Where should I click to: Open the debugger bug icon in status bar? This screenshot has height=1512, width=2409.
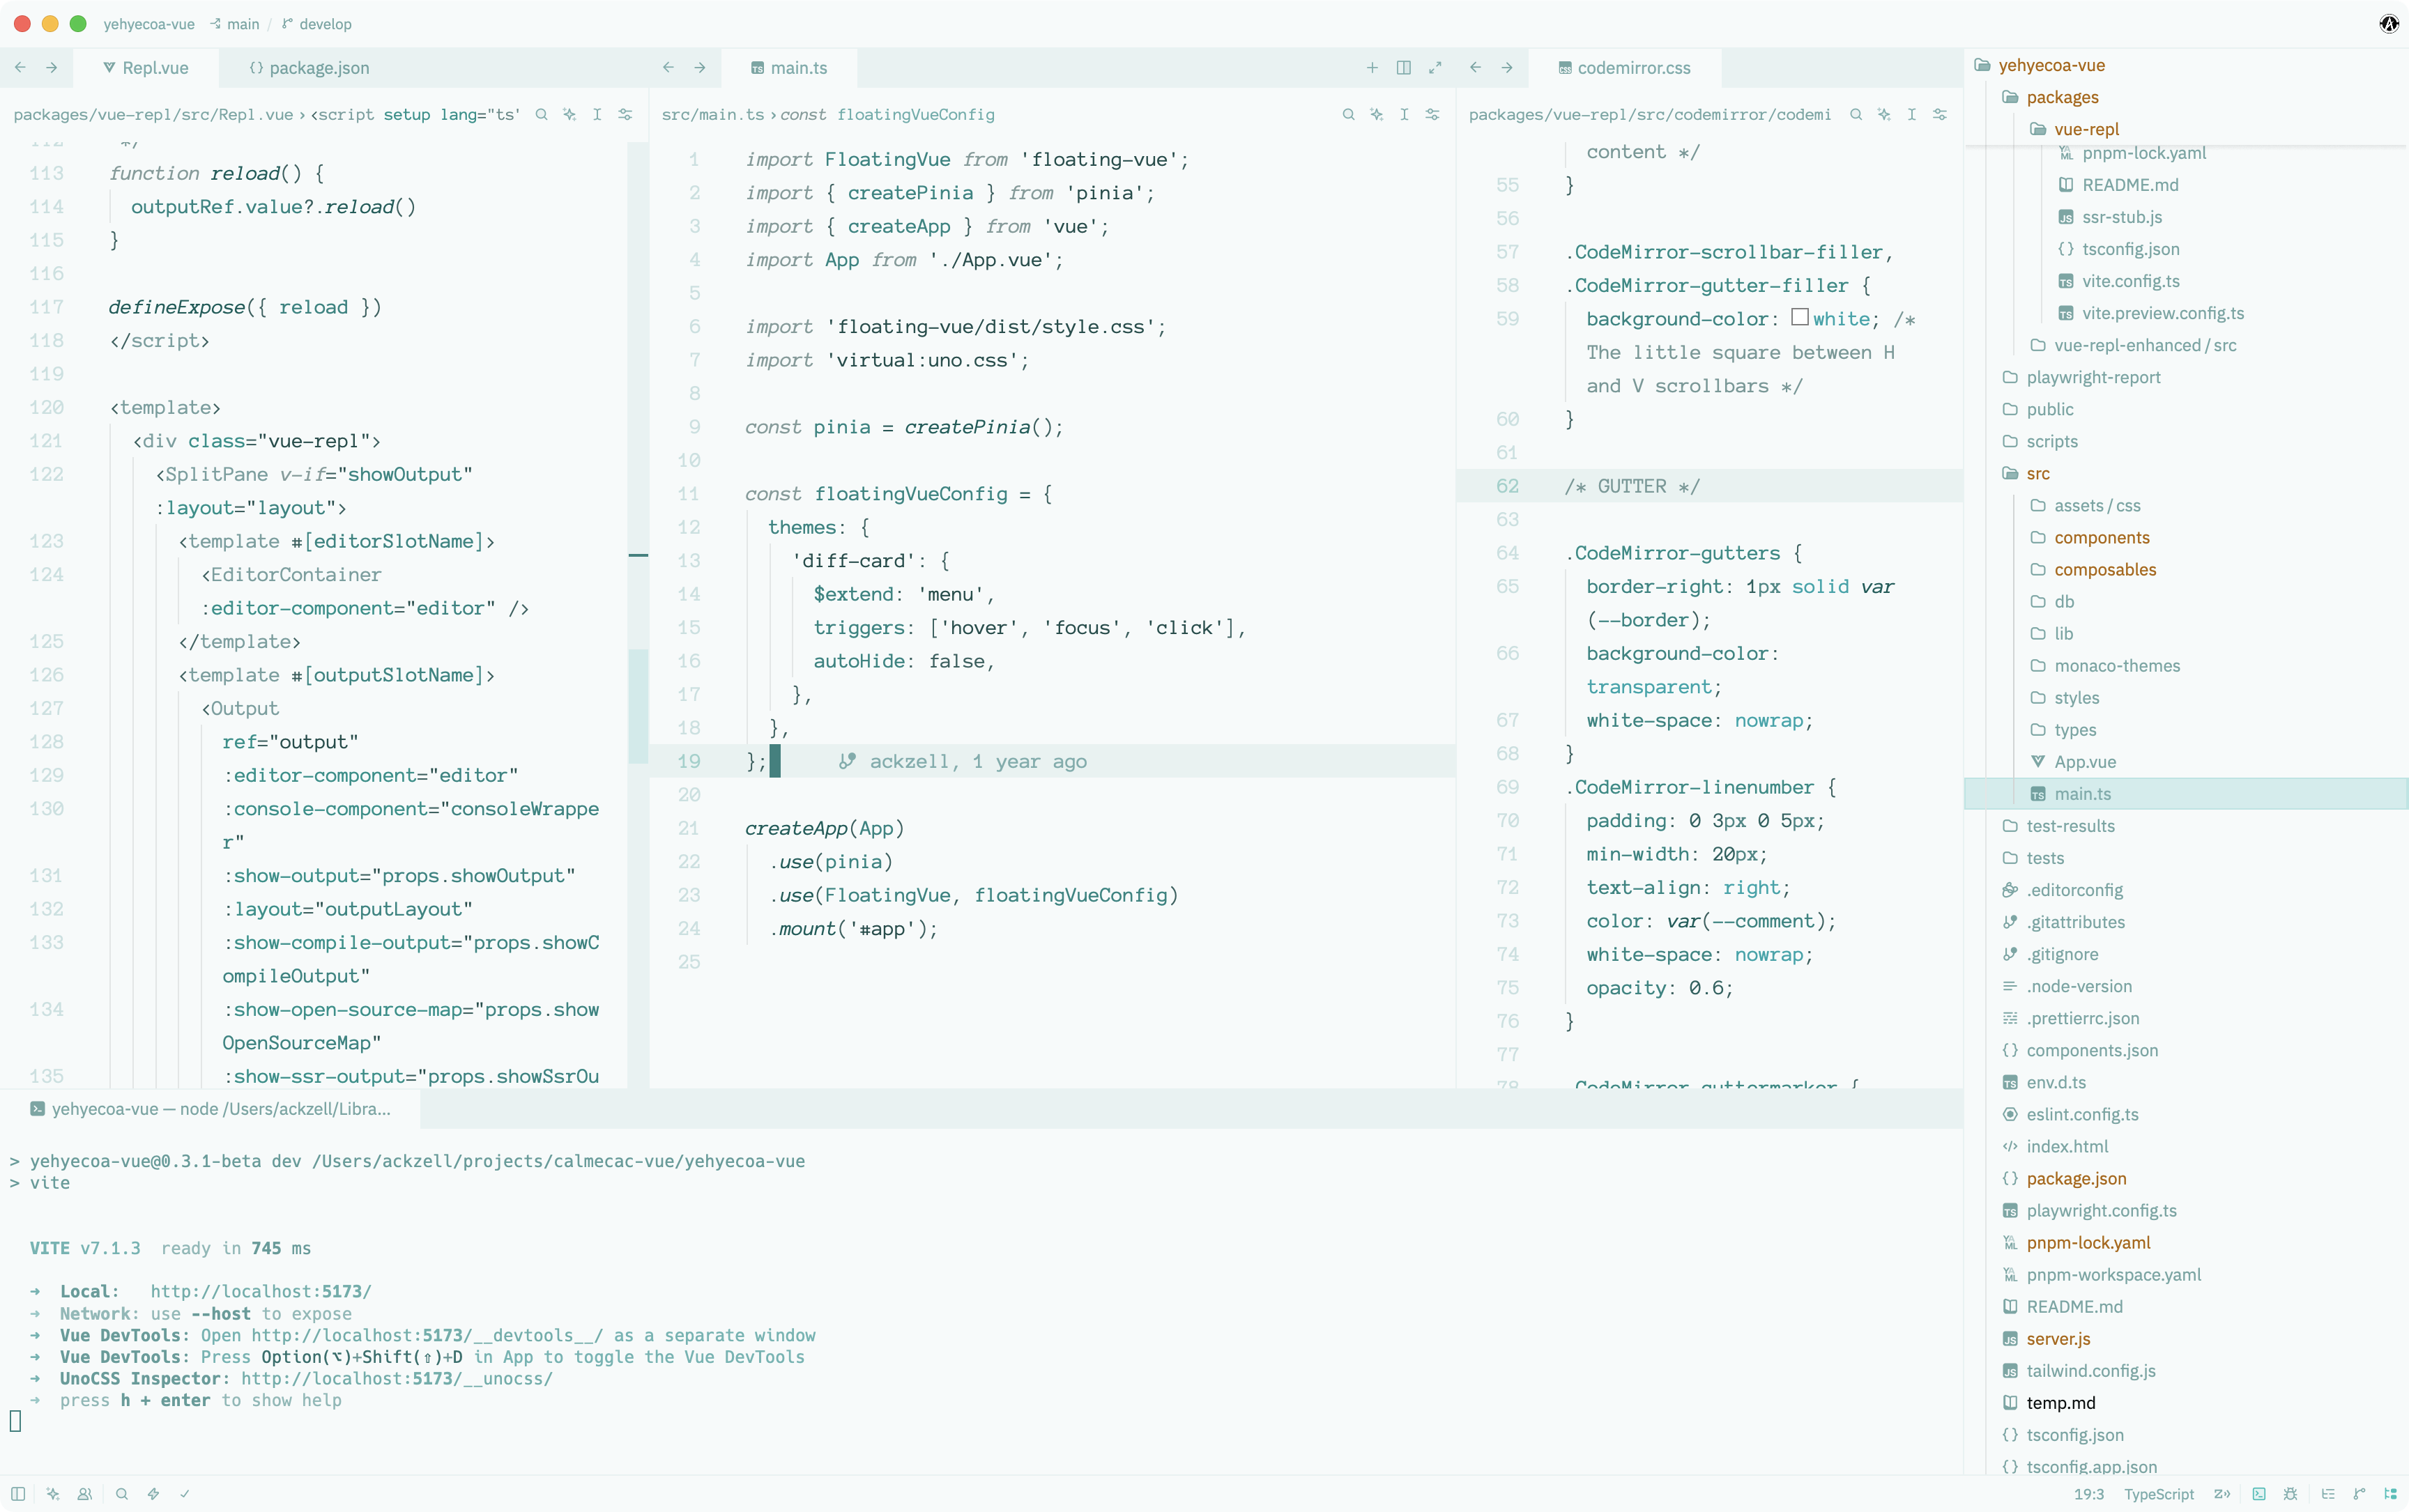click(2291, 1494)
